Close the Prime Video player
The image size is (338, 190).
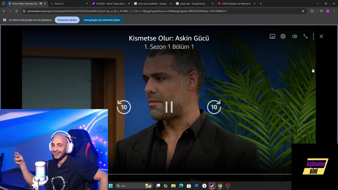tap(321, 36)
